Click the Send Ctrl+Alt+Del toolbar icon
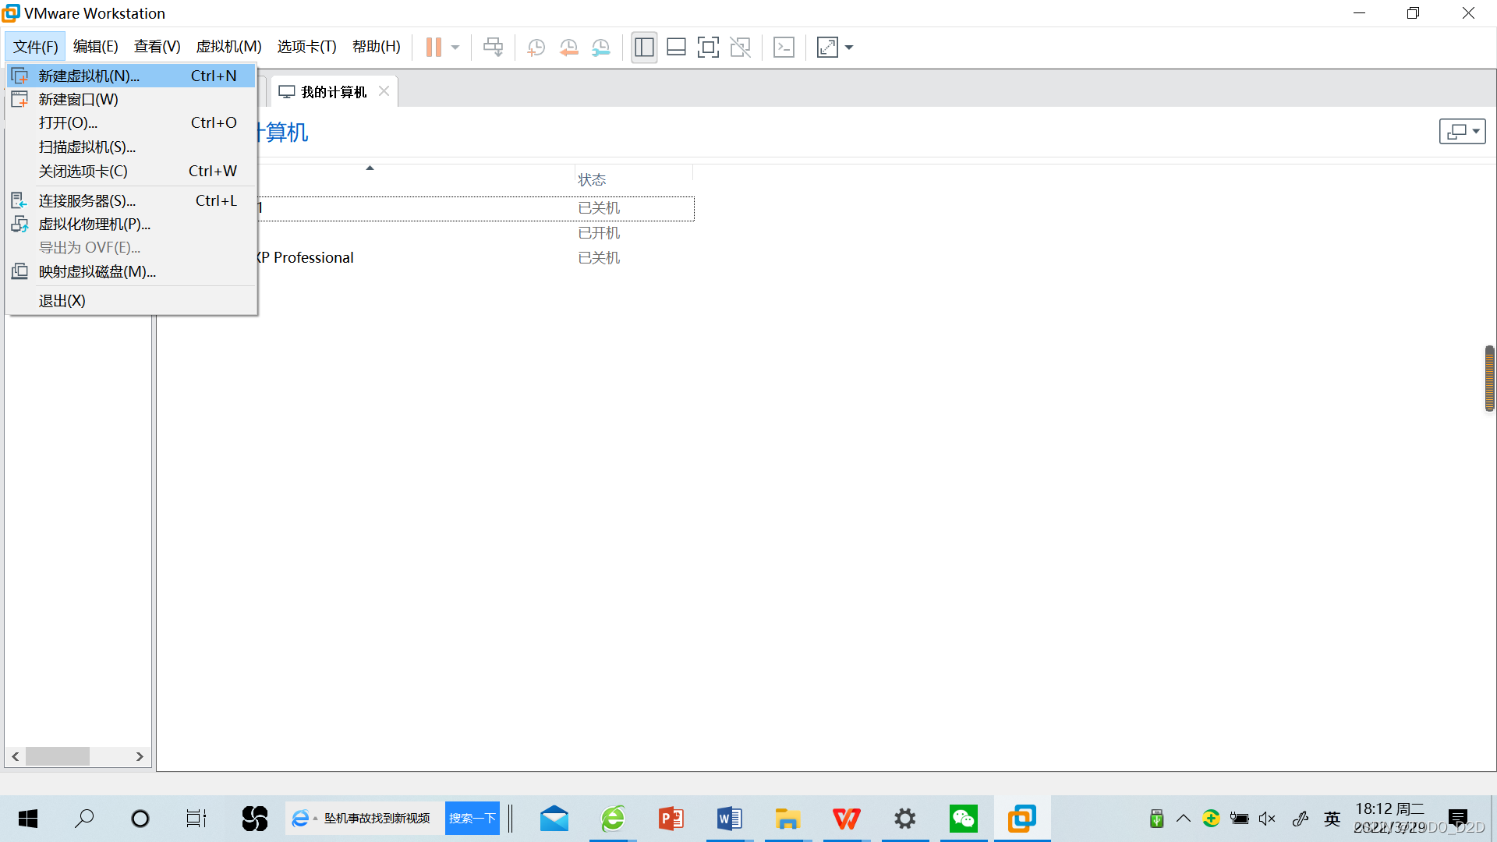 click(x=493, y=48)
